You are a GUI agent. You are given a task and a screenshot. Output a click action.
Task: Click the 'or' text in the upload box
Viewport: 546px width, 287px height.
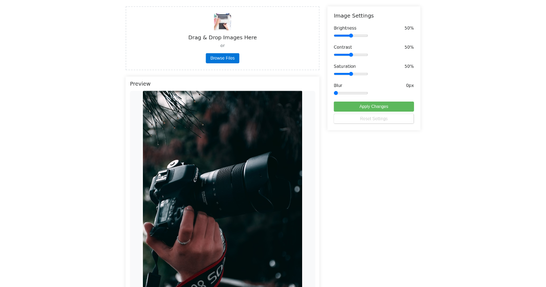pyautogui.click(x=222, y=46)
